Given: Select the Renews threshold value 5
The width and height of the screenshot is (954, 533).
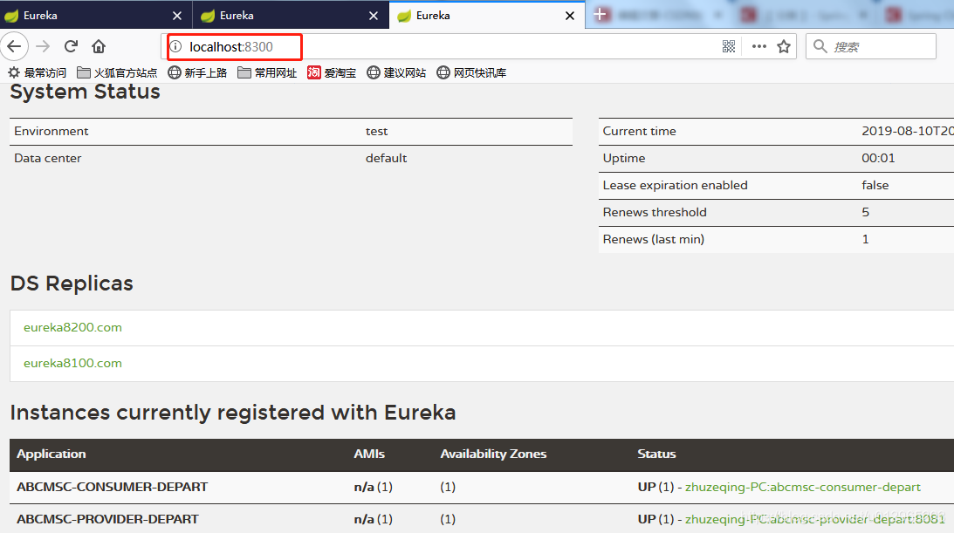Looking at the screenshot, I should [865, 212].
